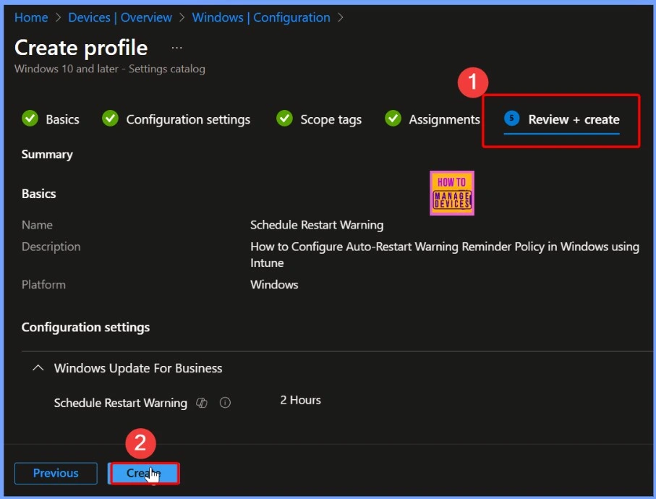Viewport: 656px width, 499px height.
Task: Click the red number 1 badge
Action: pyautogui.click(x=473, y=82)
